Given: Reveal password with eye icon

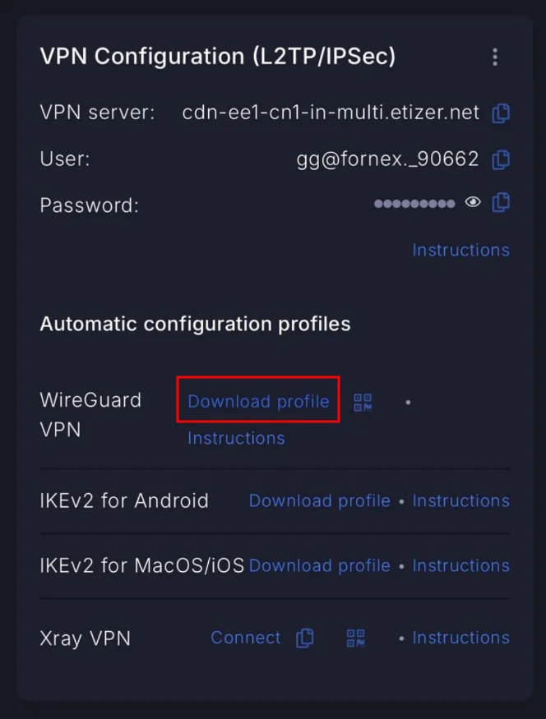Looking at the screenshot, I should click(473, 202).
